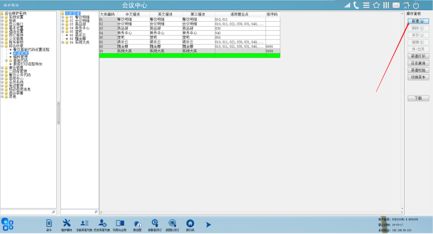Open the envelope mail icon

(396, 5)
